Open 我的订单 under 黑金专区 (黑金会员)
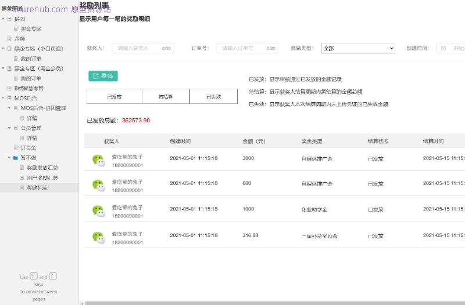This screenshot has height=305, width=465. [31, 78]
